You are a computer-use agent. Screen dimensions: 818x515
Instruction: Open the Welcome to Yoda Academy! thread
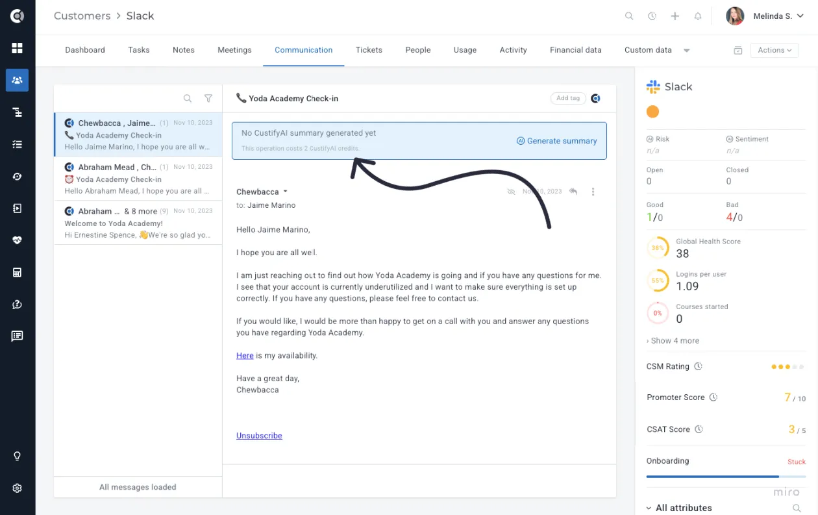tap(138, 223)
